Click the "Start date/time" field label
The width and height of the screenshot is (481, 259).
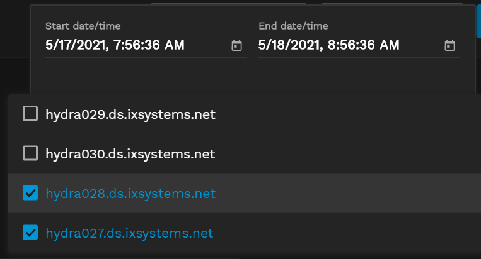(83, 26)
